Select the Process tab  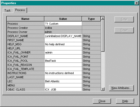(20, 10)
